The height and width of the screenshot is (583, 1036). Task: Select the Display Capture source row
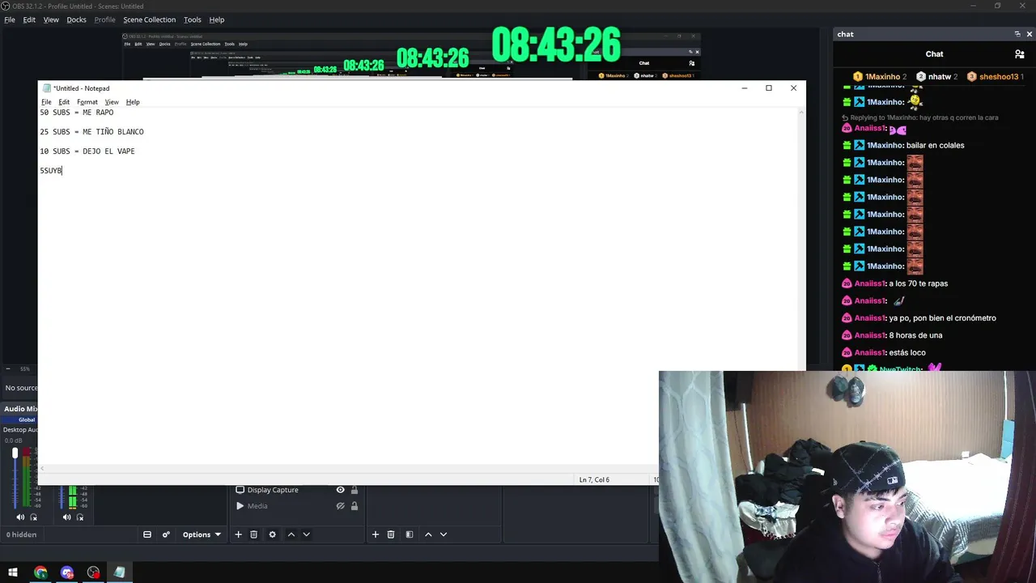point(296,490)
